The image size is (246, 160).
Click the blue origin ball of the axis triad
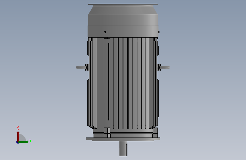coord(18,142)
